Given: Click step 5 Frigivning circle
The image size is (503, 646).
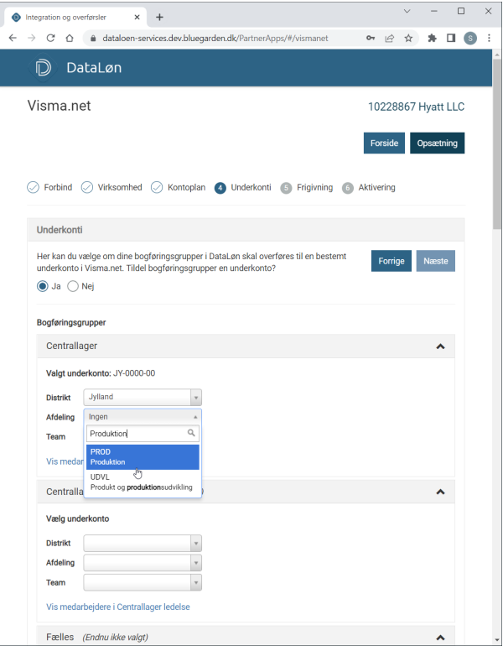Looking at the screenshot, I should tap(286, 188).
